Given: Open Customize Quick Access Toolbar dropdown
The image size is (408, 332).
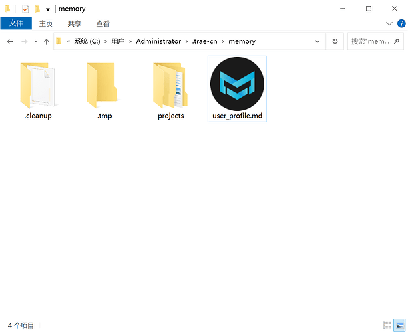Looking at the screenshot, I should (48, 9).
